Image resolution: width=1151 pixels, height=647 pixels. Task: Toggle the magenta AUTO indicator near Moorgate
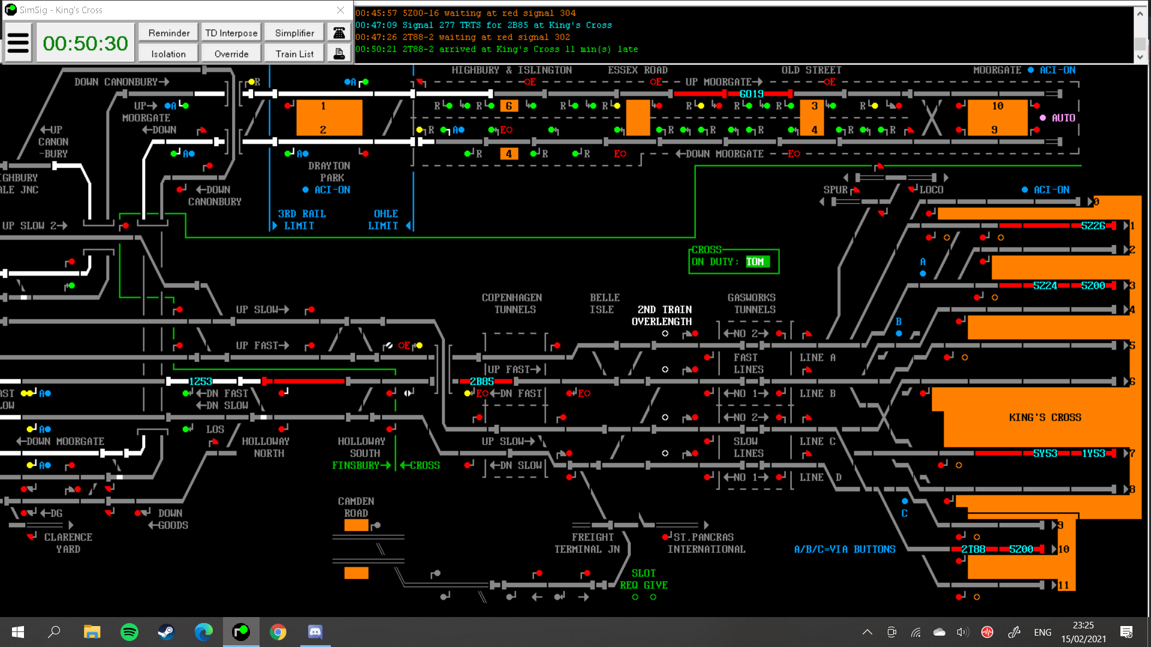coord(1042,118)
